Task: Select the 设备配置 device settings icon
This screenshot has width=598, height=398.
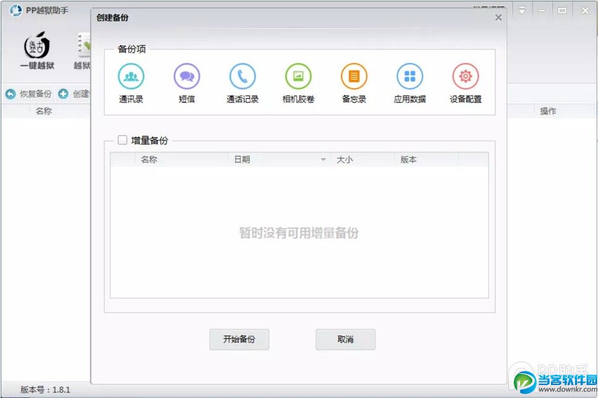Action: [466, 76]
